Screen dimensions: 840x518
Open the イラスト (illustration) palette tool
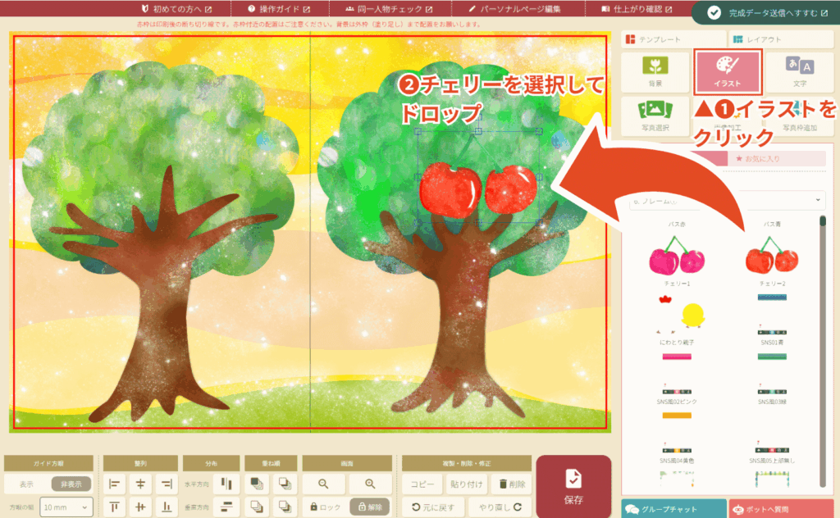[728, 72]
